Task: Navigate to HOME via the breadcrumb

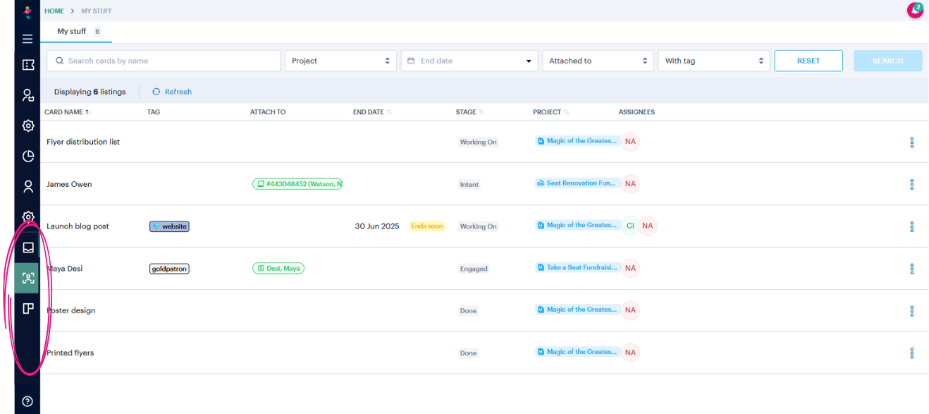Action: 54,11
